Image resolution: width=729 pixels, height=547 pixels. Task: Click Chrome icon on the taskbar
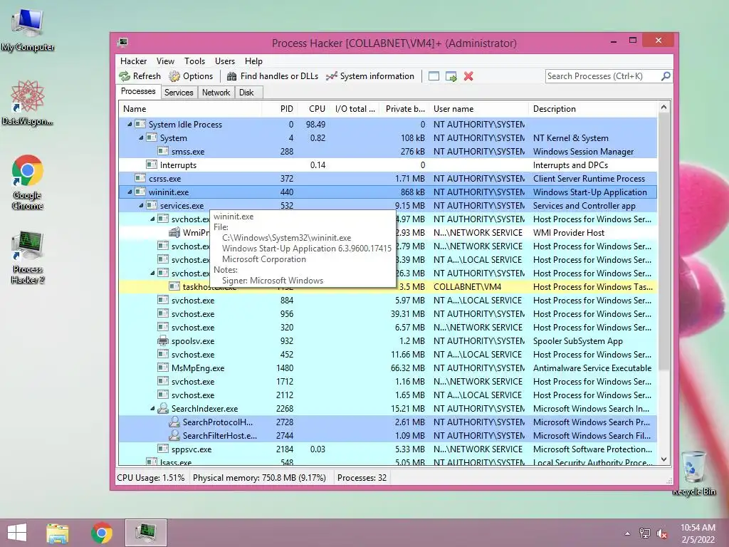(x=102, y=533)
